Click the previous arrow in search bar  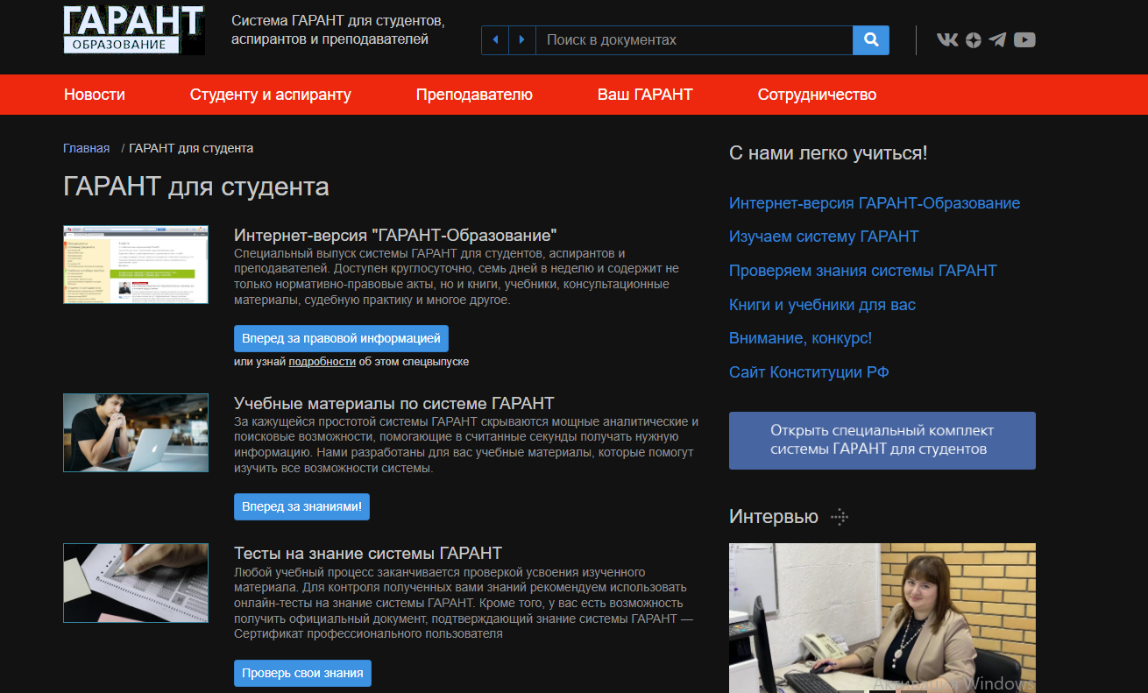(495, 39)
